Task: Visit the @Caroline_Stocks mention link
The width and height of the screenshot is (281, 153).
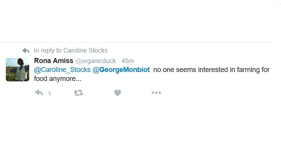Action: pyautogui.click(x=62, y=70)
